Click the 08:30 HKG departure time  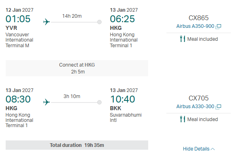click(x=18, y=99)
